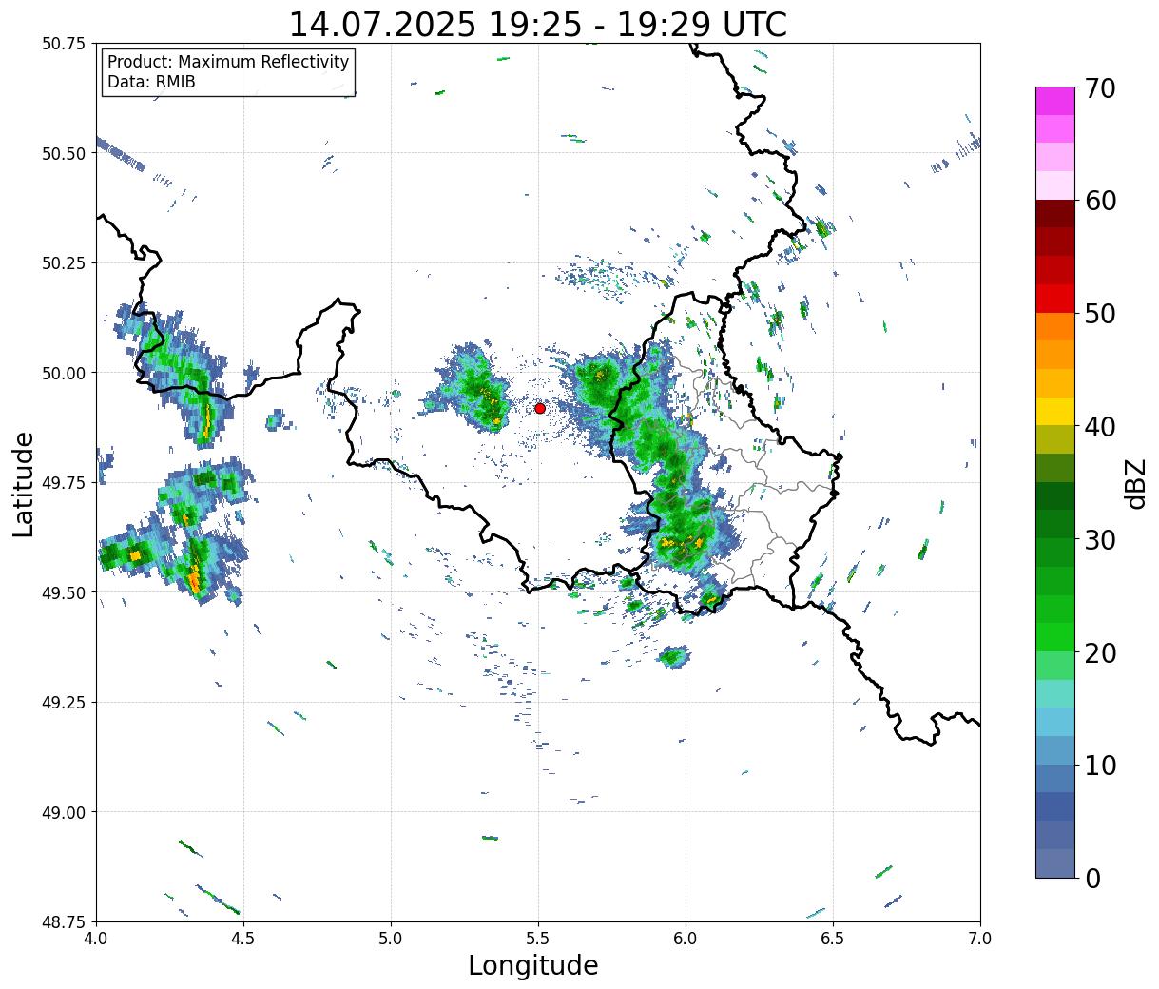Click the red radar location marker
1159x989 pixels.
pyautogui.click(x=540, y=408)
